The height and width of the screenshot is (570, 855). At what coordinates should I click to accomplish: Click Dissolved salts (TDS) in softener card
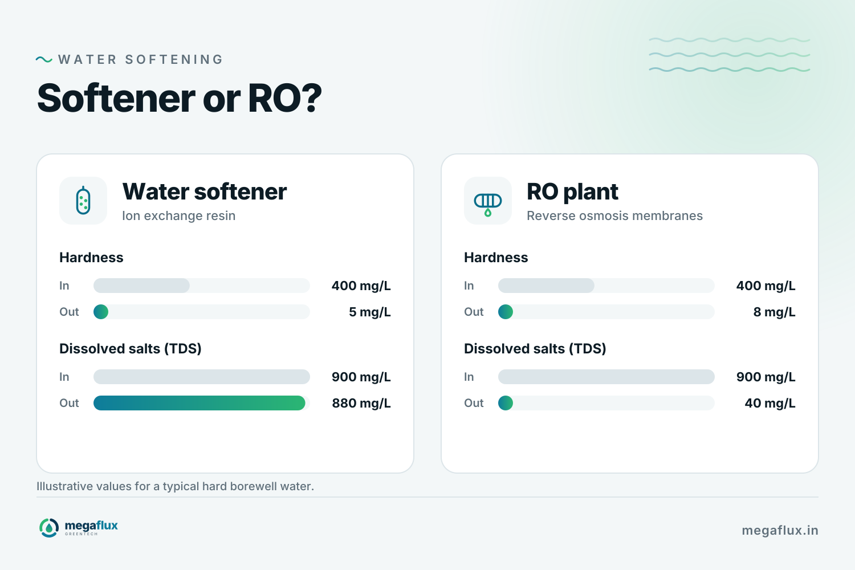tap(131, 348)
